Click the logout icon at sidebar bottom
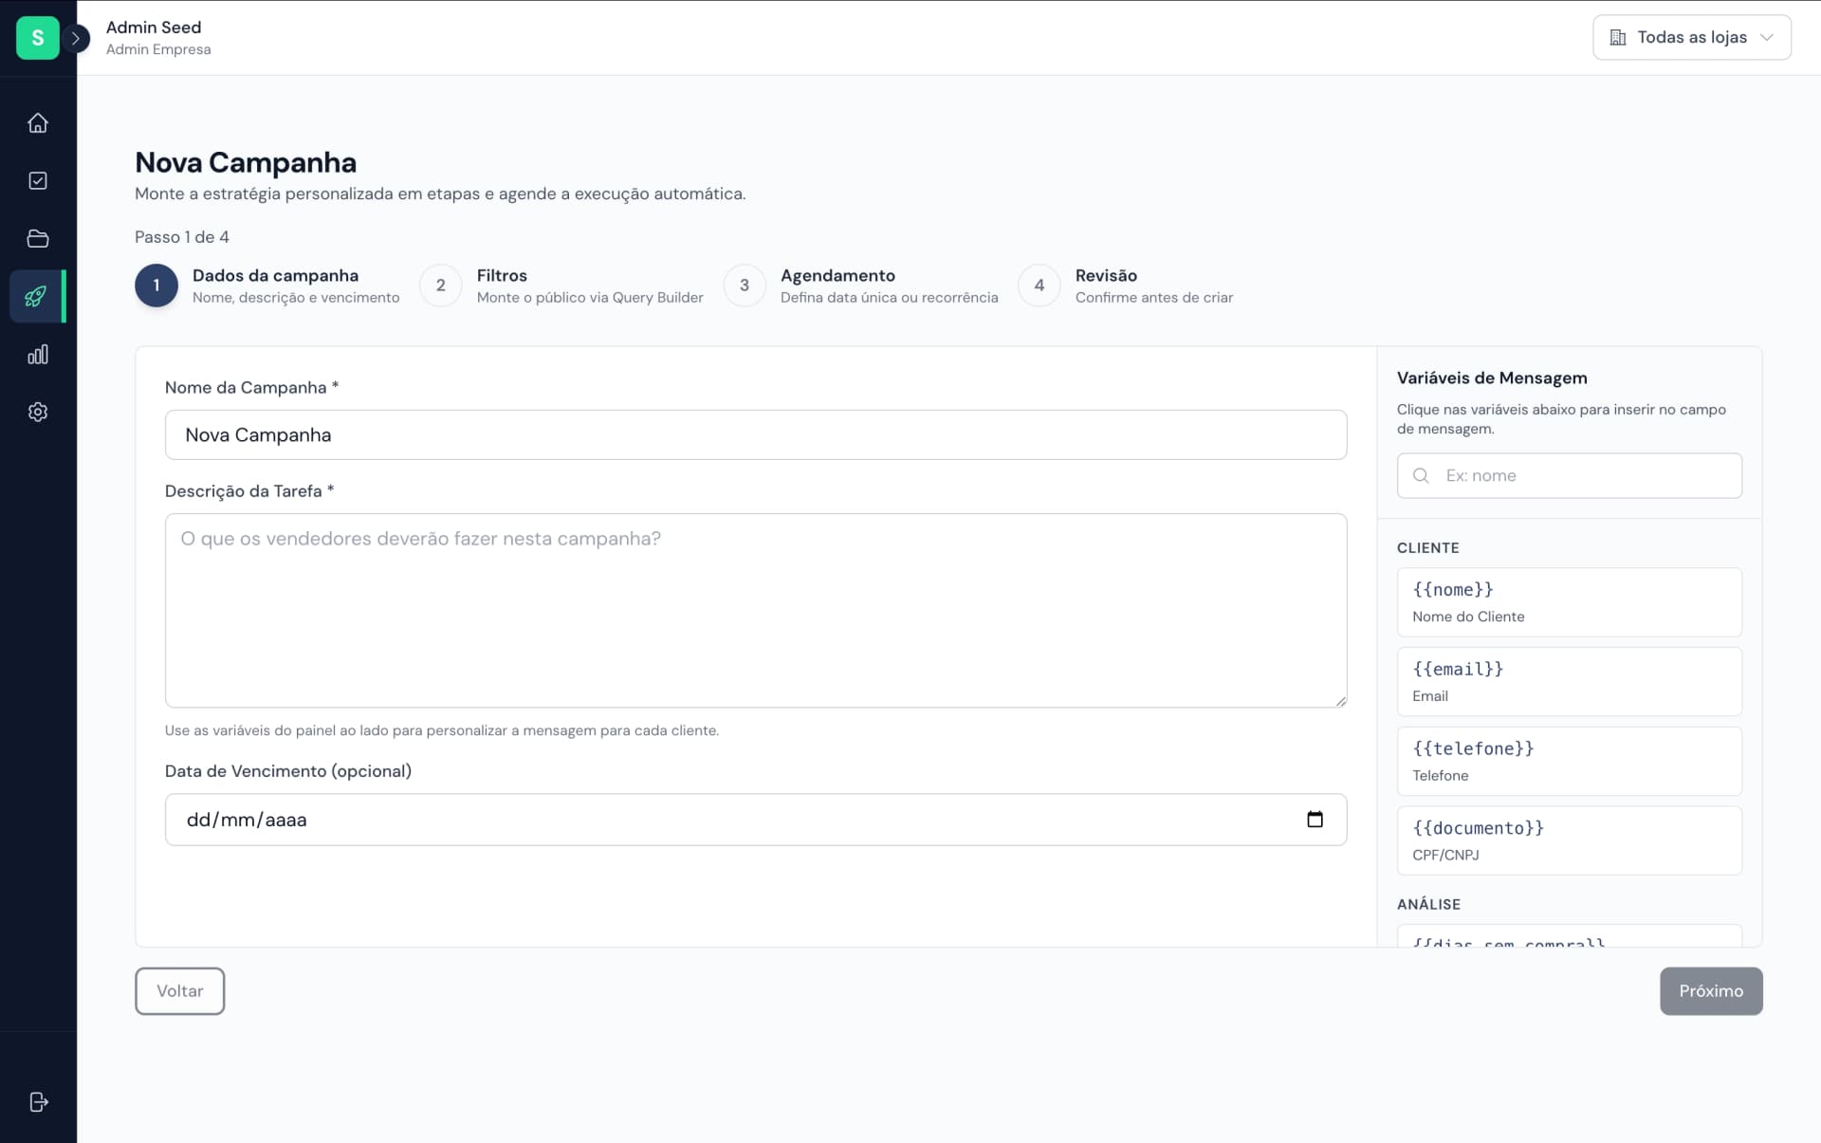The image size is (1821, 1143). click(39, 1102)
